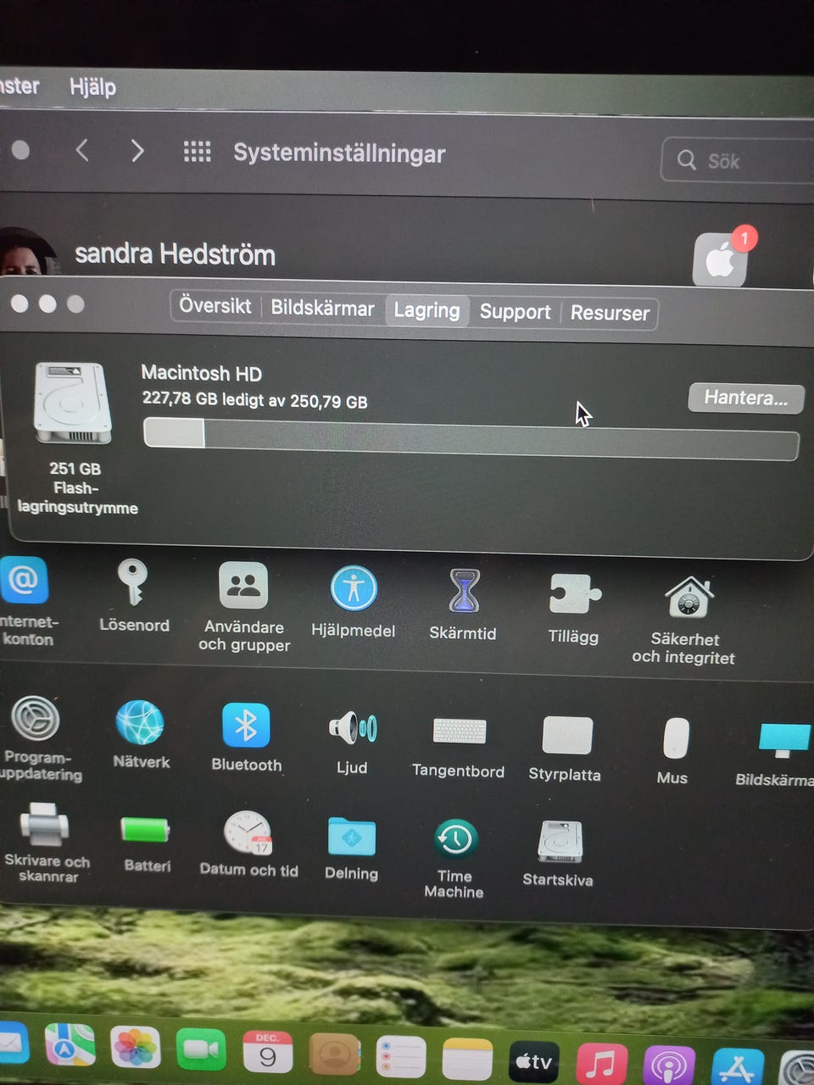Open Tangentbord keyboard settings
814x1085 pixels.
coord(460,731)
